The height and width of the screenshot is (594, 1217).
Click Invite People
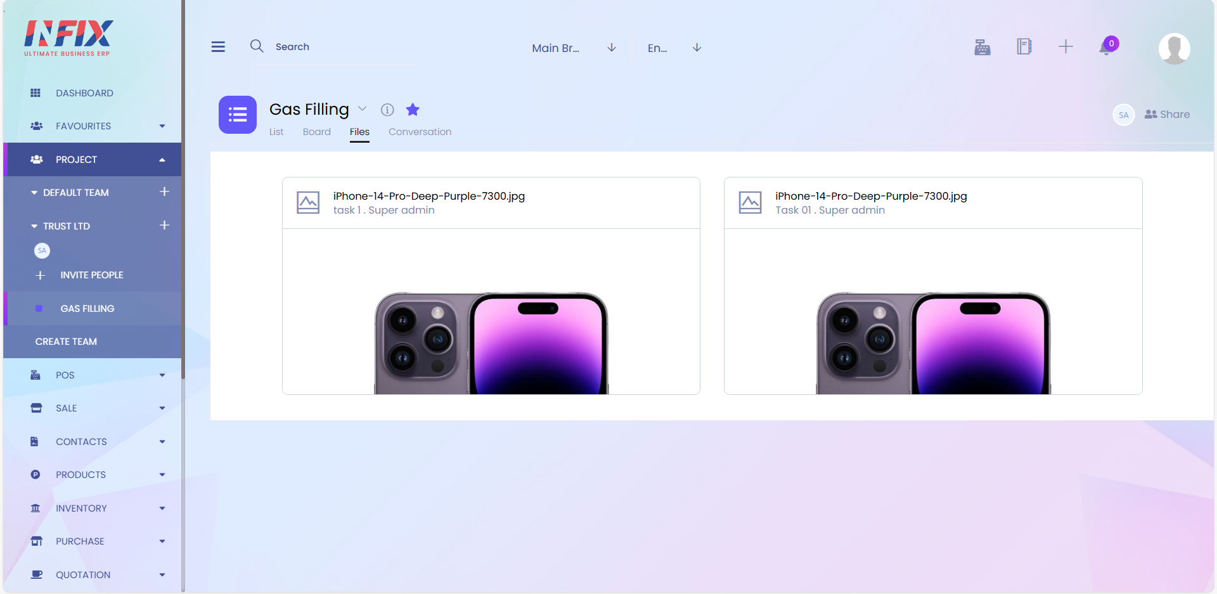point(92,275)
